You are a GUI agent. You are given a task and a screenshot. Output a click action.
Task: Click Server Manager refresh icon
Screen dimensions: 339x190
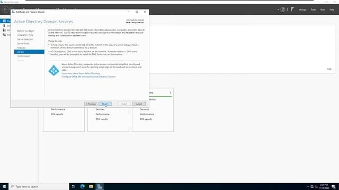coord(283,9)
